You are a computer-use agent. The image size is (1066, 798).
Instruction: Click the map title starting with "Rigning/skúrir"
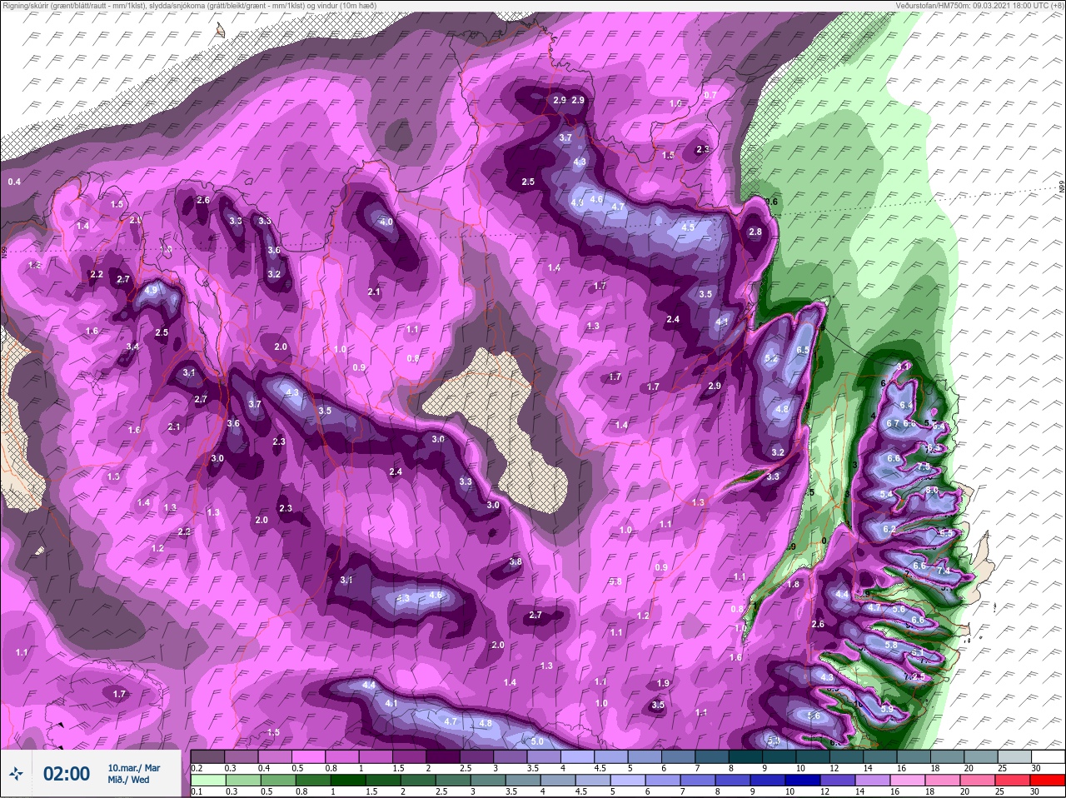coord(190,5)
